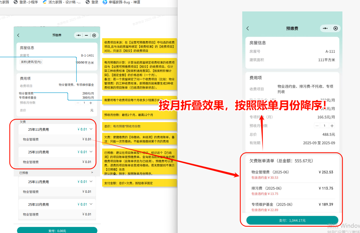Click the 预收月份数 value field showing 1

pyautogui.click(x=84, y=103)
